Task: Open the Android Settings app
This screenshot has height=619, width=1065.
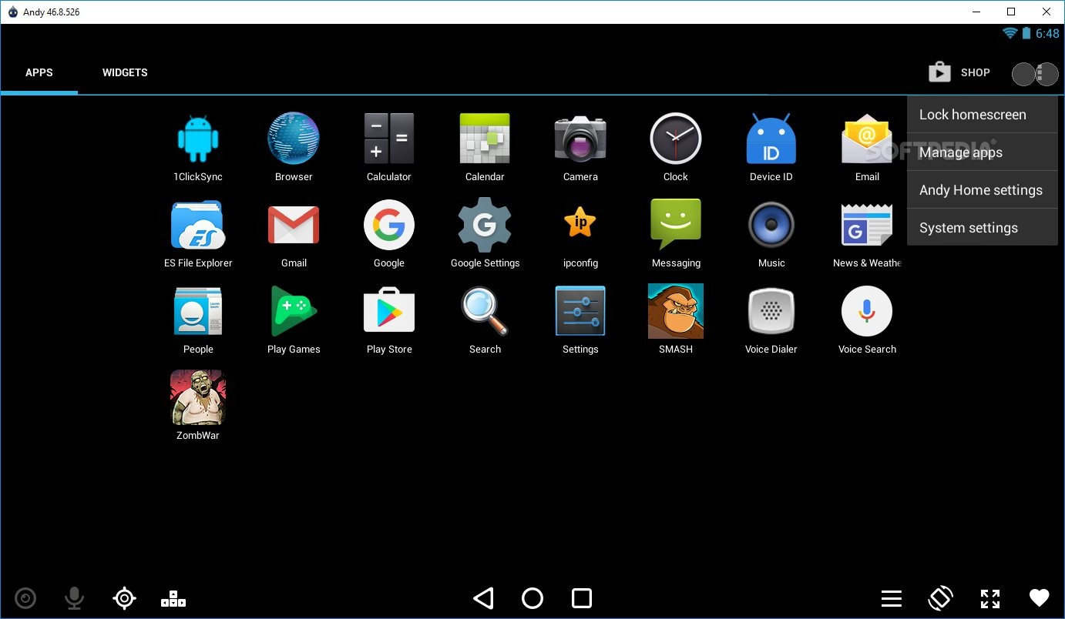Action: pyautogui.click(x=580, y=320)
